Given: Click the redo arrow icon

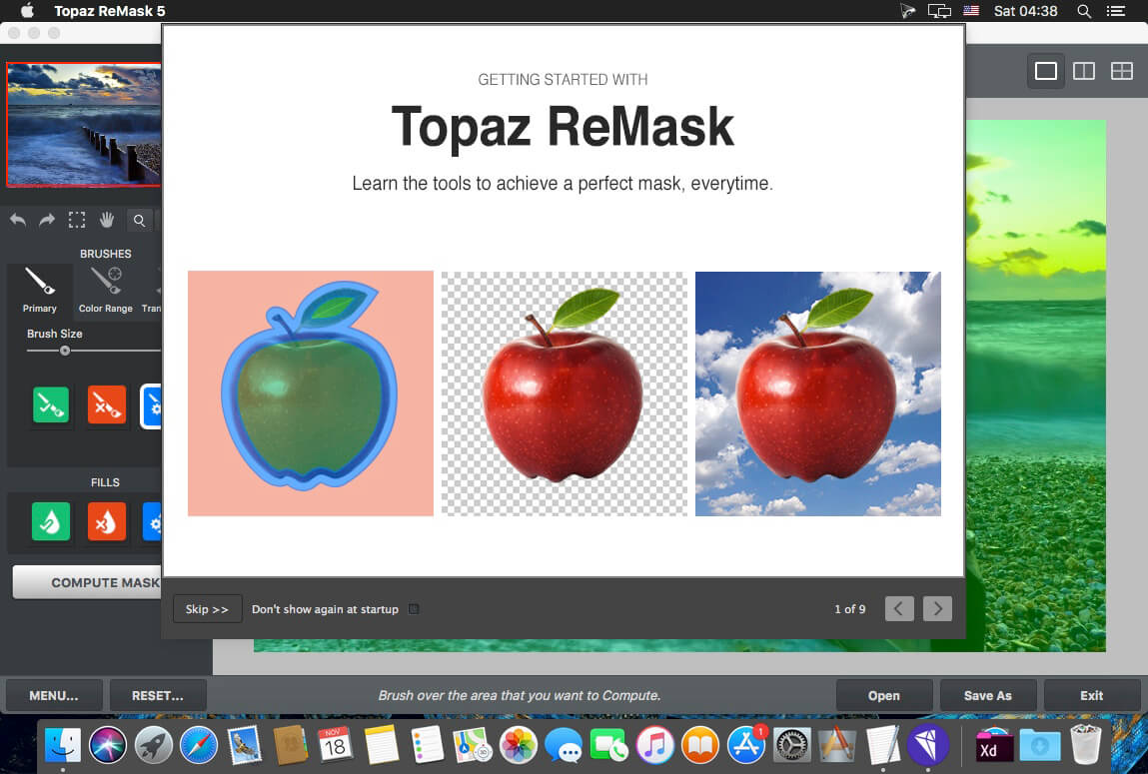Looking at the screenshot, I should coord(47,220).
